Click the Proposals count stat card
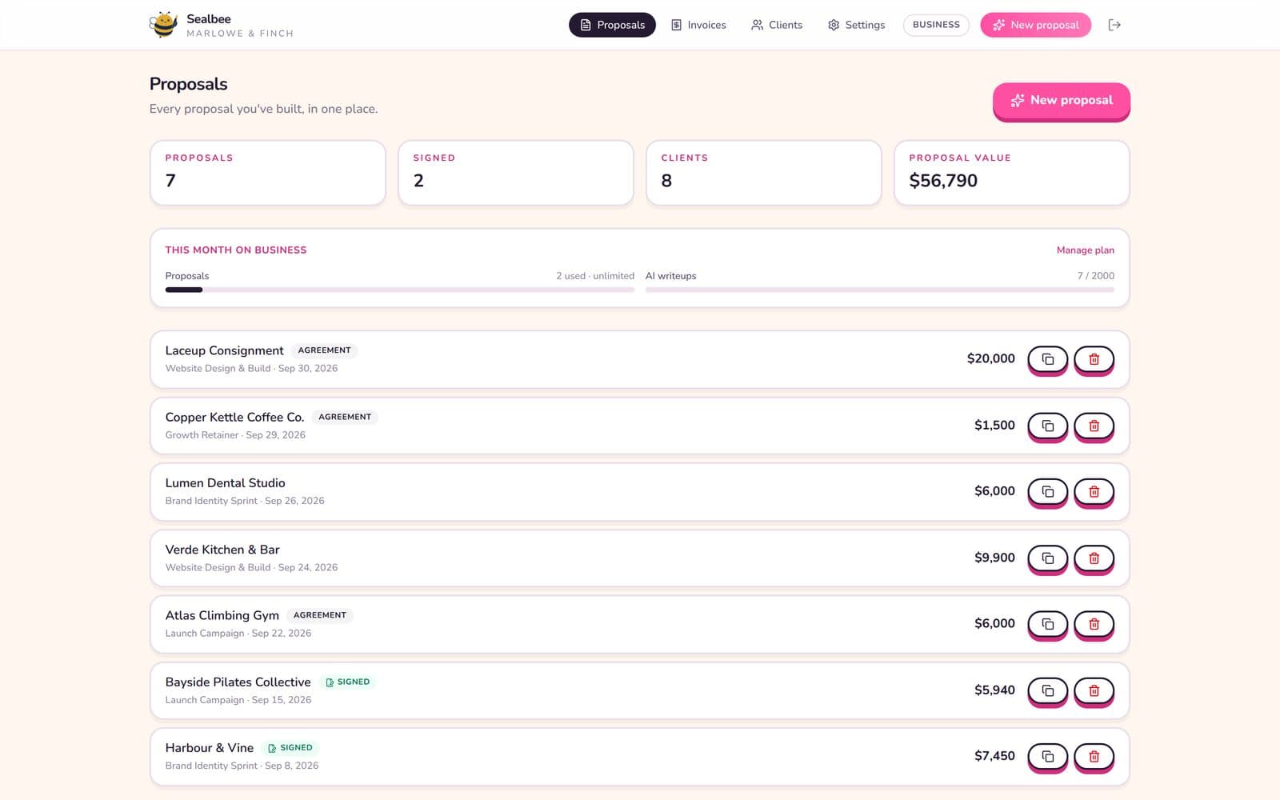The width and height of the screenshot is (1280, 800). click(x=268, y=173)
